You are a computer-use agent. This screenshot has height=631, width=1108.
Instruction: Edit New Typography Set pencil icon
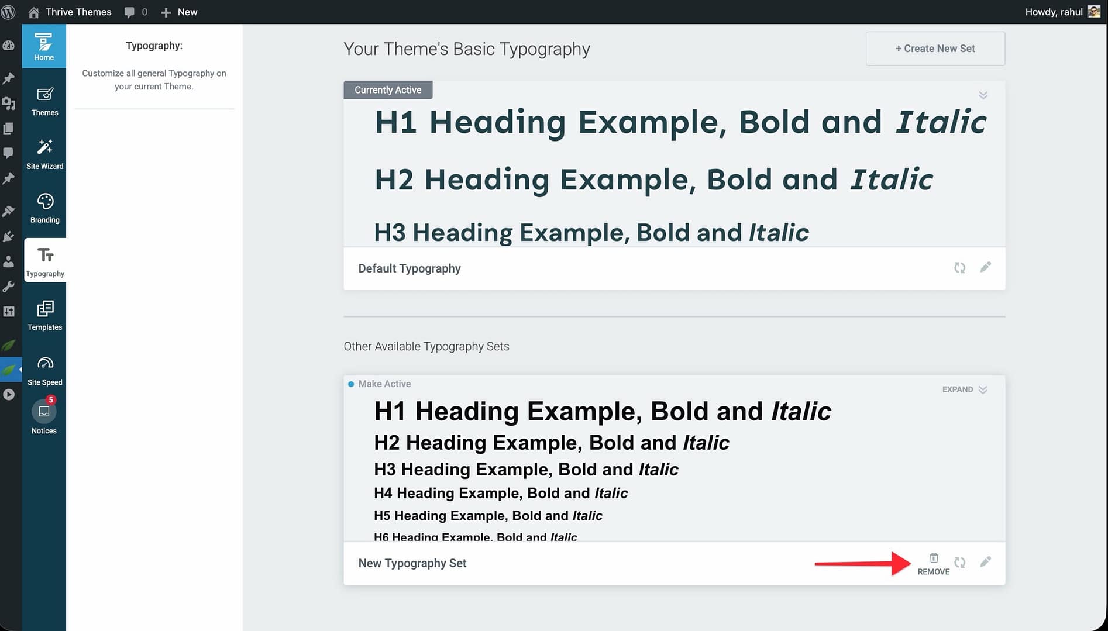tap(986, 562)
